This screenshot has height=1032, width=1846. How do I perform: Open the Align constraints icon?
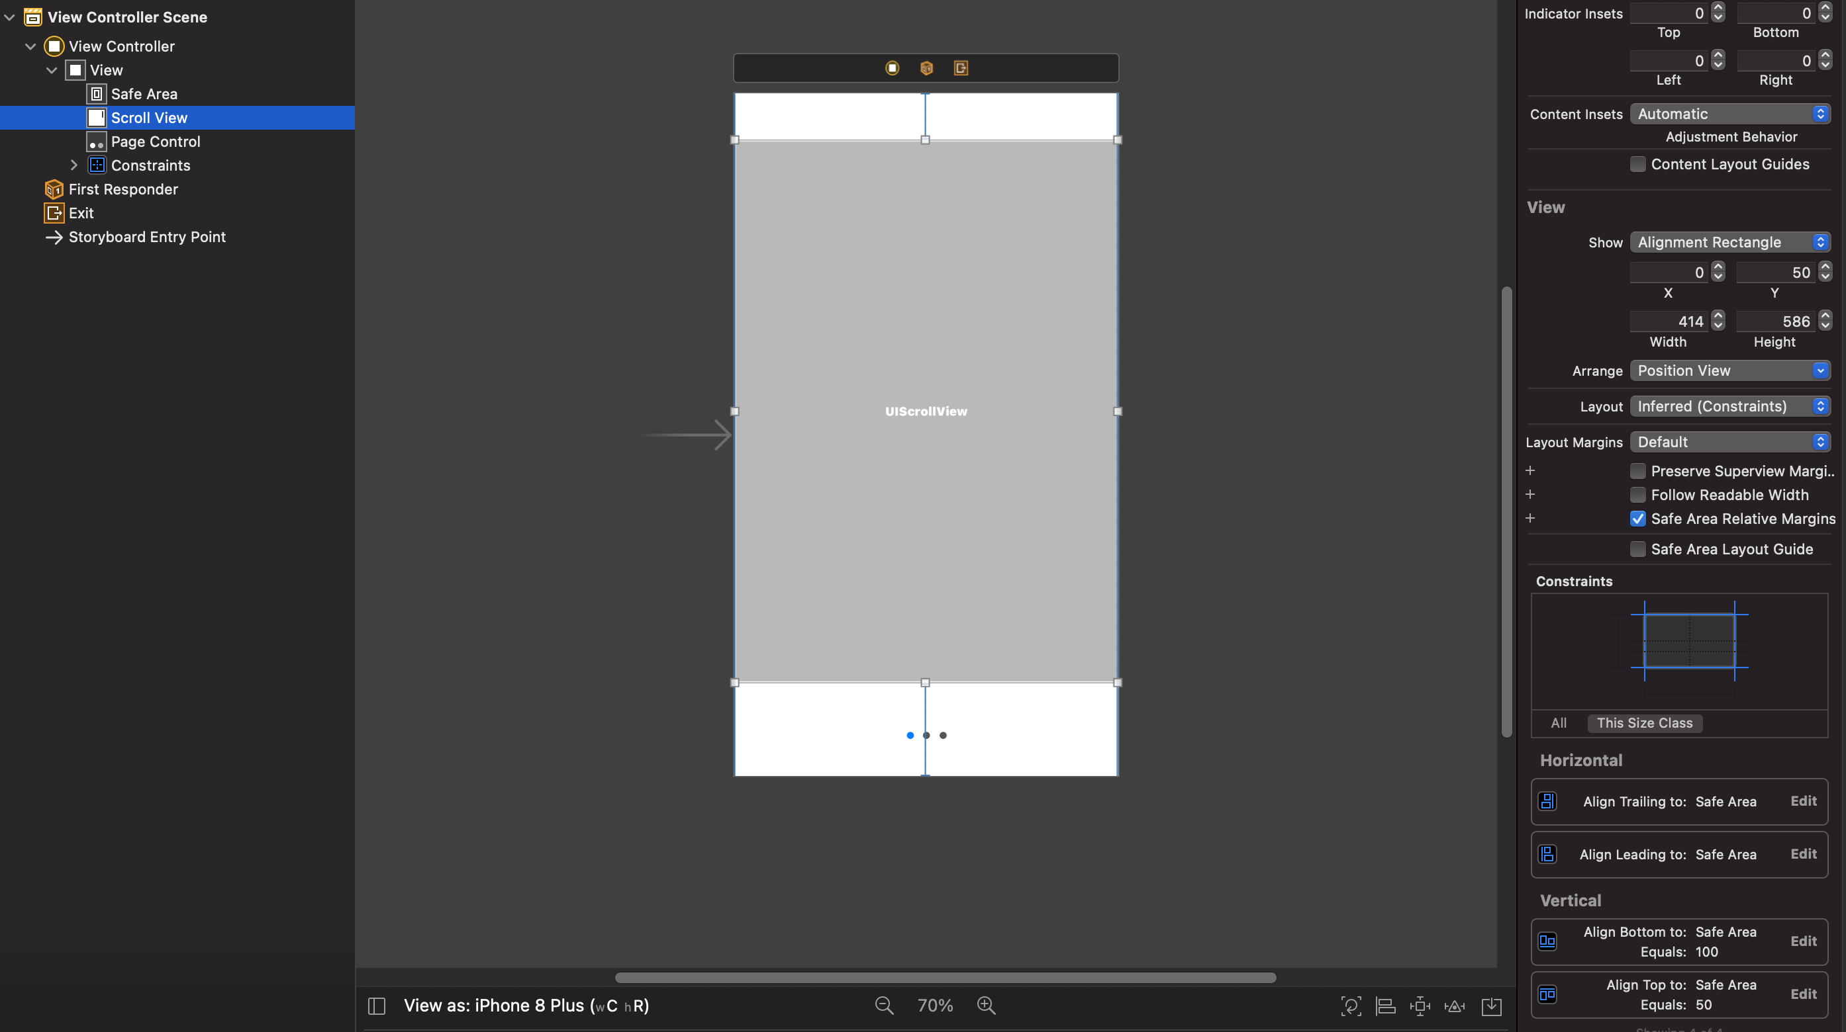click(1385, 1006)
